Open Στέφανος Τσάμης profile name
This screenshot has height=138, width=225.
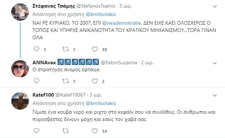(54, 6)
